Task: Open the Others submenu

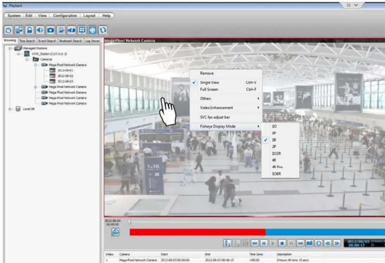Action: click(x=226, y=99)
